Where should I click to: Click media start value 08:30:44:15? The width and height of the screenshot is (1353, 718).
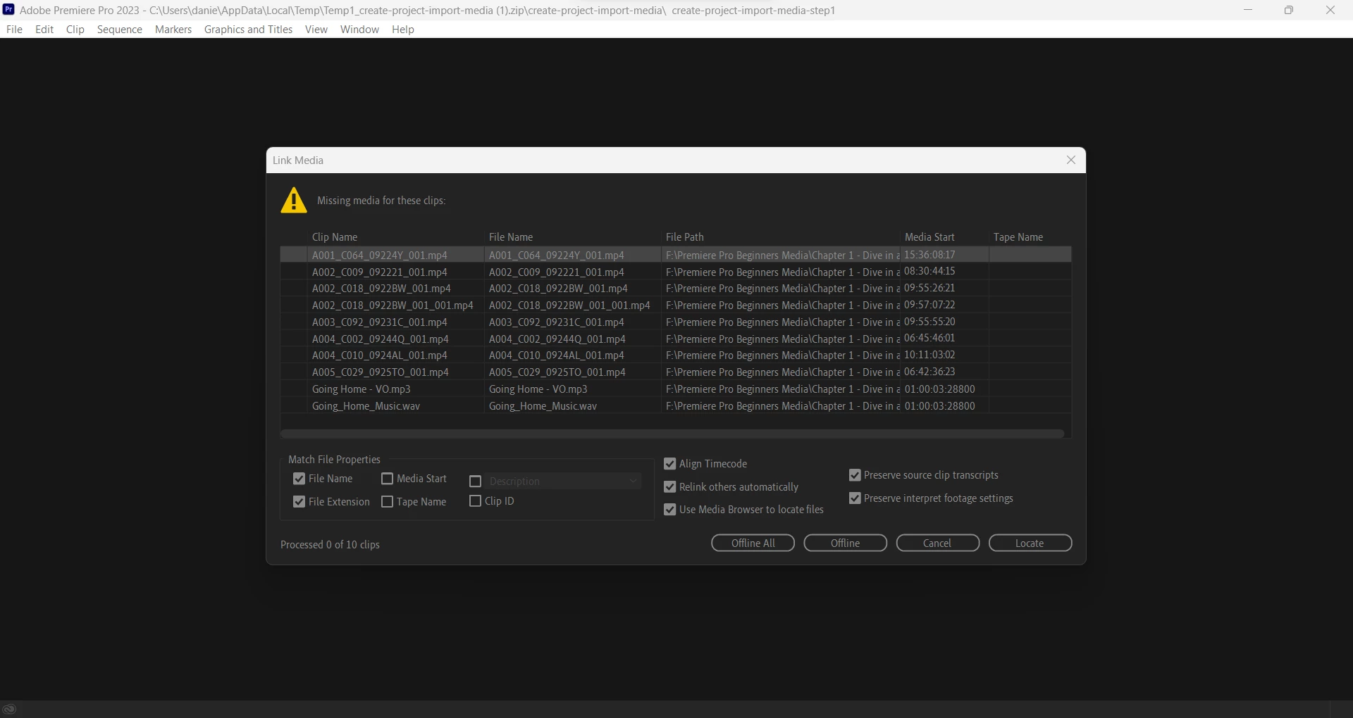tap(929, 271)
